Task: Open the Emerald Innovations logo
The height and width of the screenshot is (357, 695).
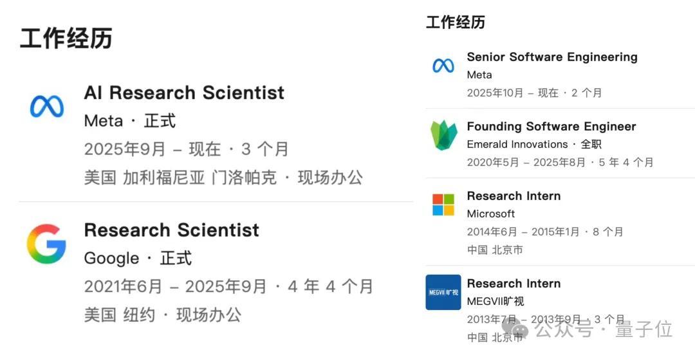Action: pos(443,135)
